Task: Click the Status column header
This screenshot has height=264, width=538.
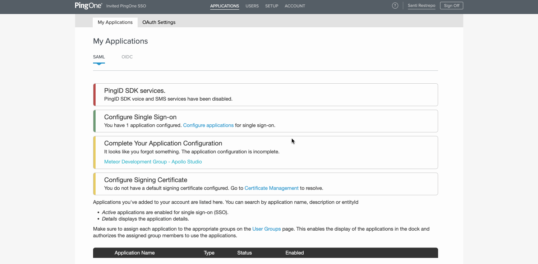Action: click(x=244, y=253)
